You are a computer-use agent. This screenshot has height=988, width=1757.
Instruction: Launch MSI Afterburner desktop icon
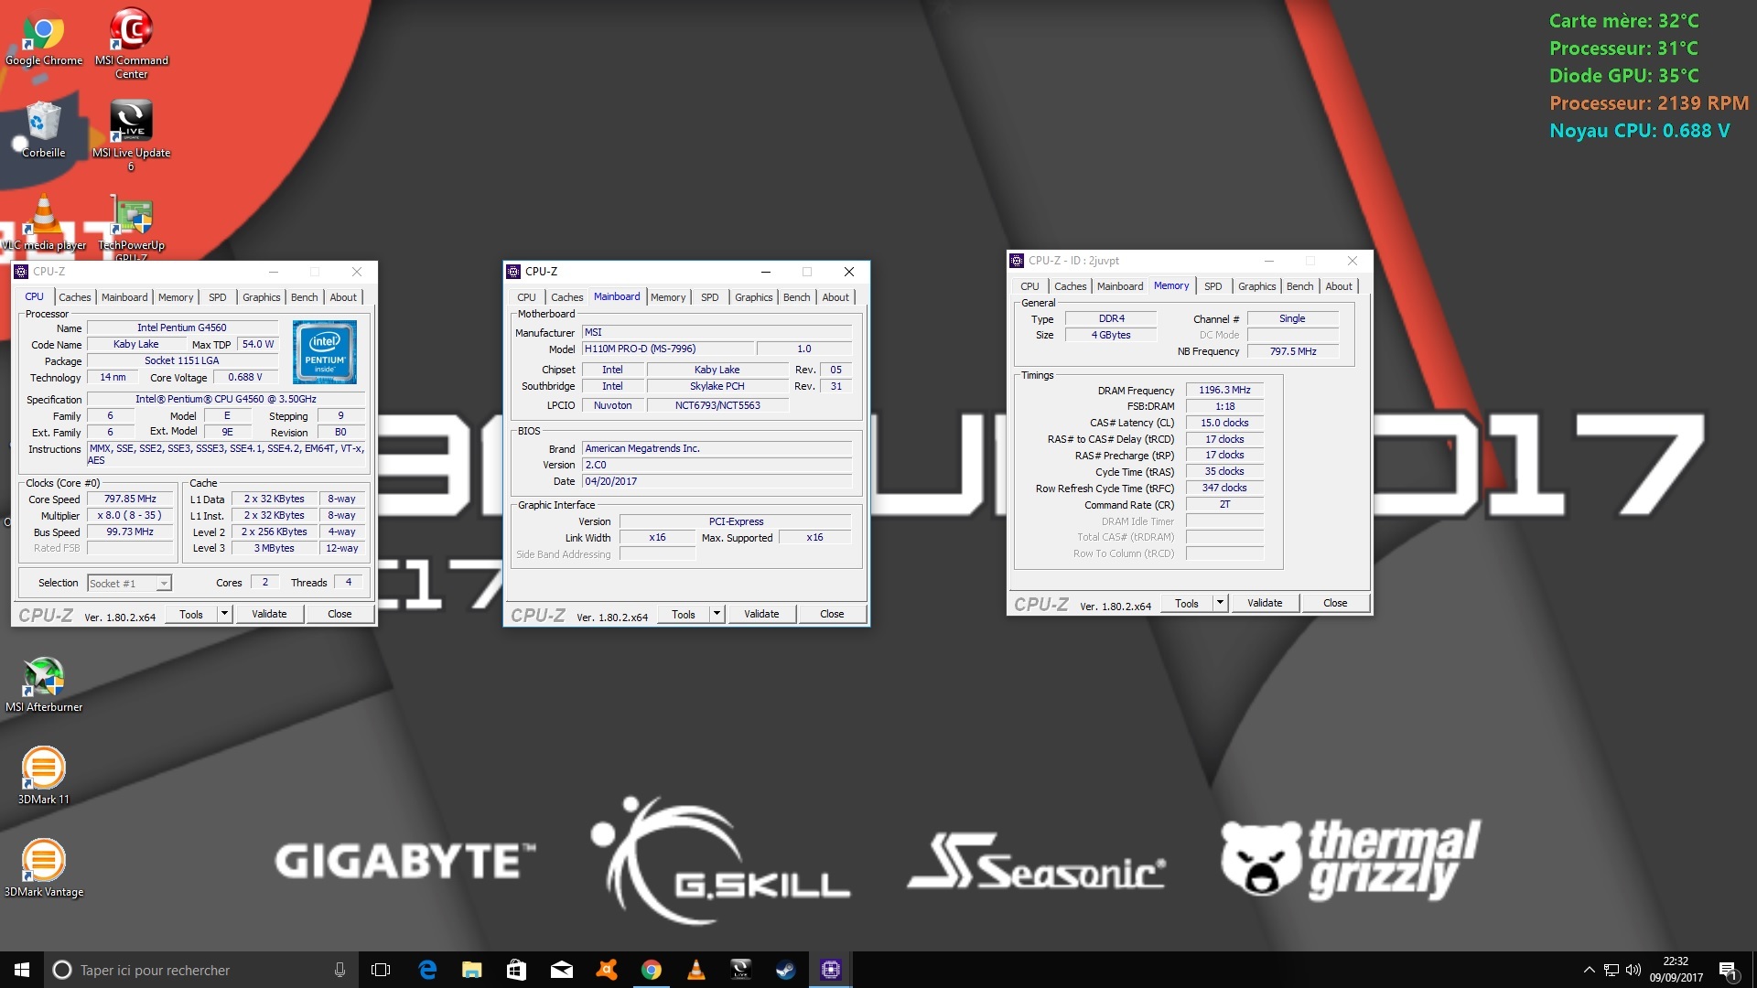click(43, 684)
